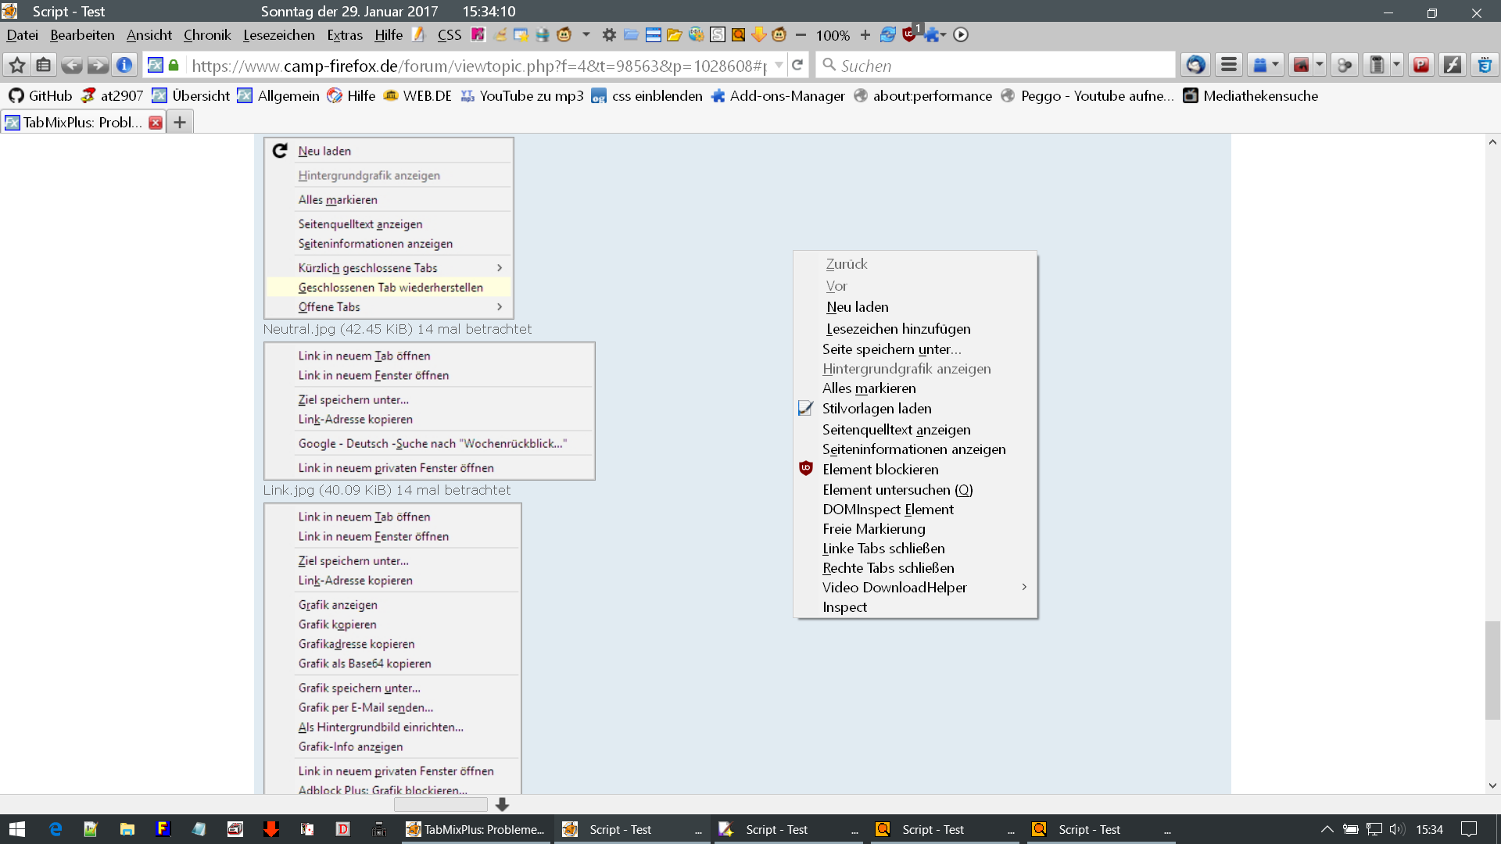Expand the 'Video DownloadHelper' submenu arrow
Viewport: 1501px width, 844px height.
(1024, 587)
